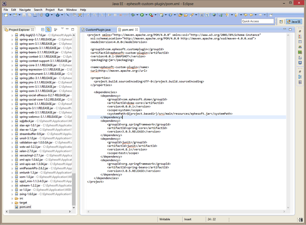Switch to the Java EE perspective
This screenshot has width=306, height=225.
coord(294,22)
